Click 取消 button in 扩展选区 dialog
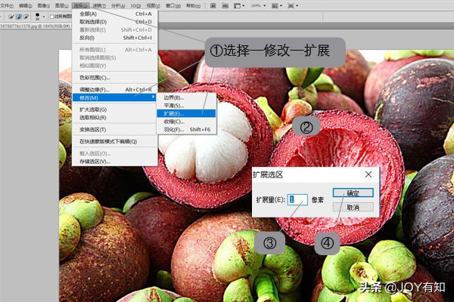Image resolution: width=454 pixels, height=302 pixels. (353, 207)
